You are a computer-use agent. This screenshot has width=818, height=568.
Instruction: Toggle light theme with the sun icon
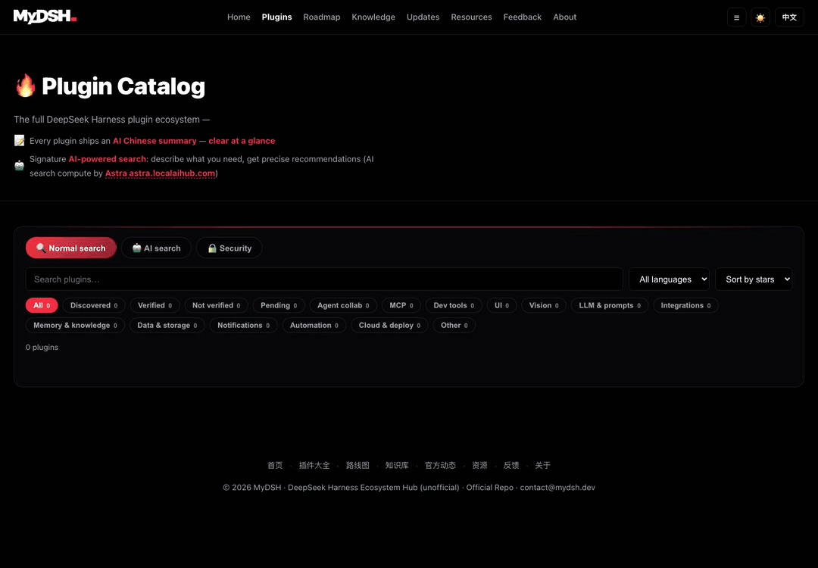point(760,17)
